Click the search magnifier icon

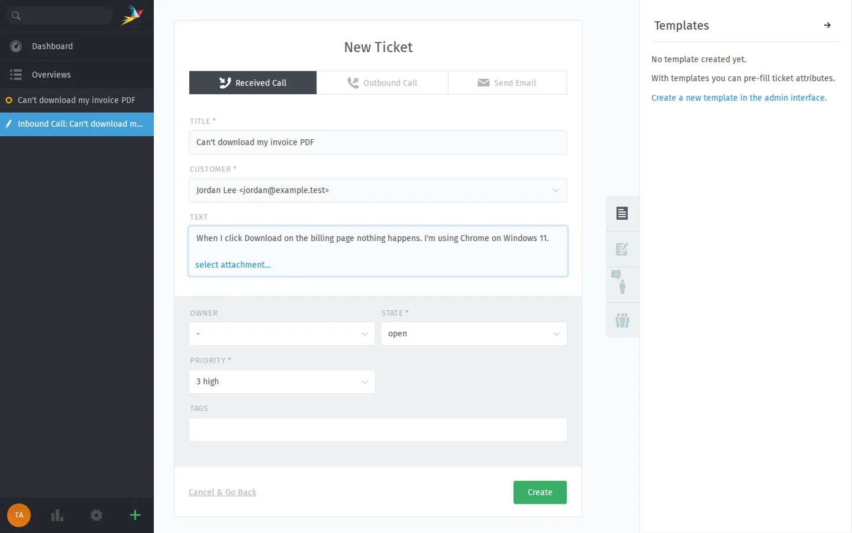[x=16, y=15]
